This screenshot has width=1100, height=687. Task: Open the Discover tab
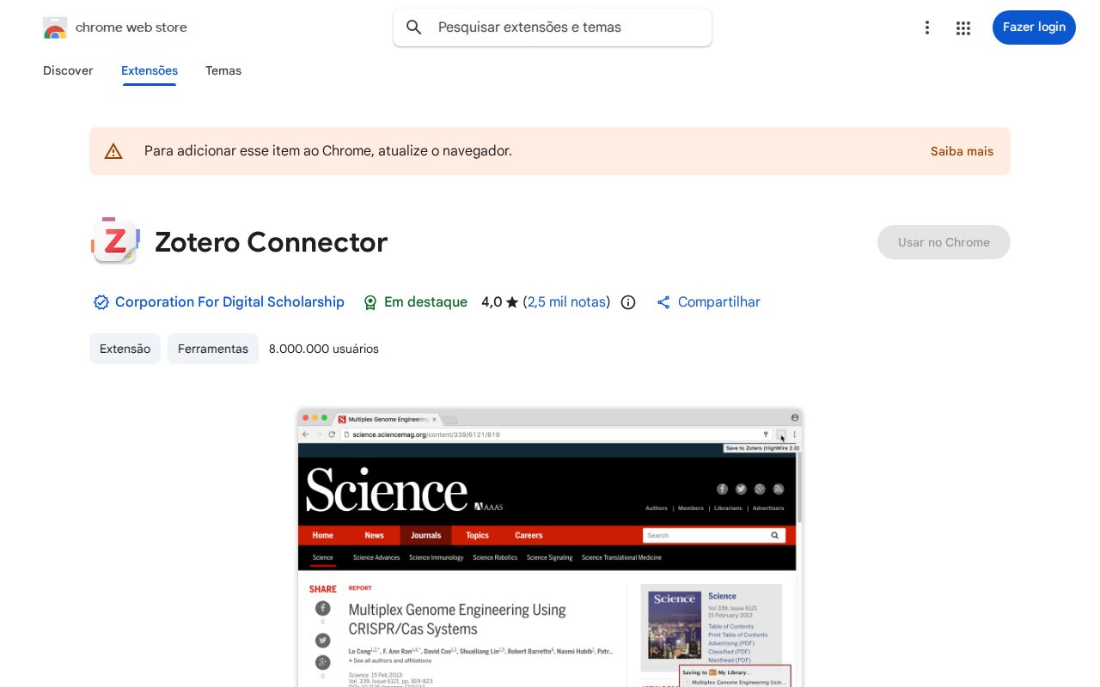[x=68, y=70]
